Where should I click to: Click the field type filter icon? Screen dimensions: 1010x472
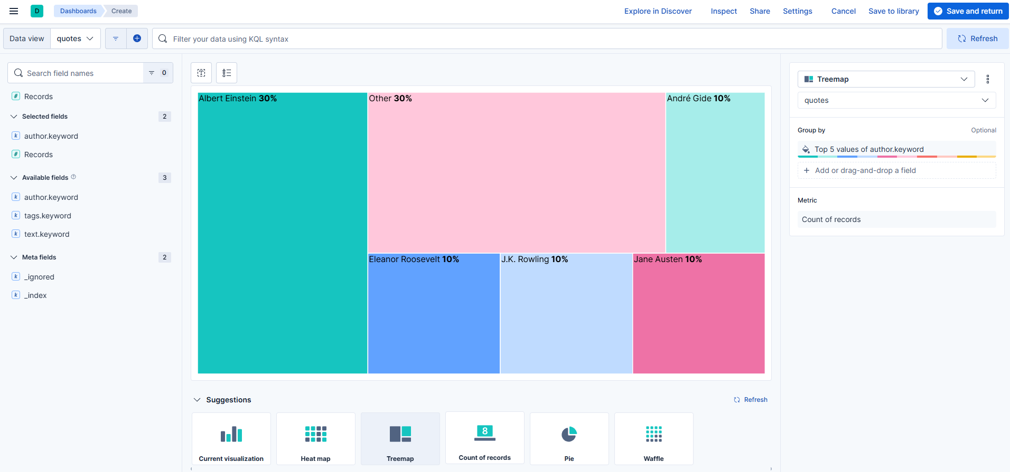pos(158,73)
